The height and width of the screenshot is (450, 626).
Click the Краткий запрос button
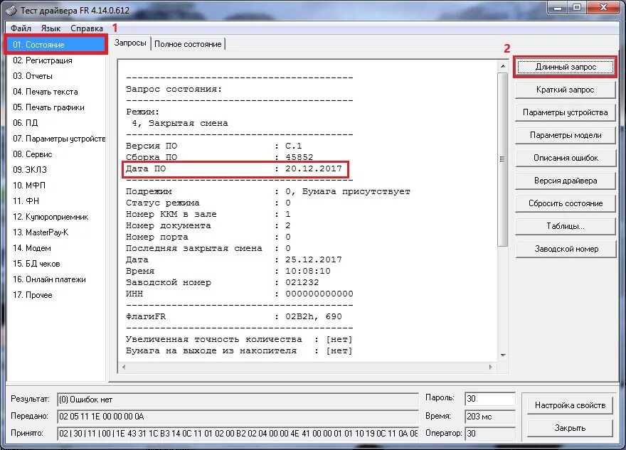coord(566,90)
